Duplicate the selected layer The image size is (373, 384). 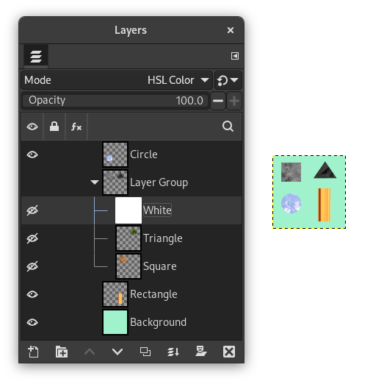click(x=145, y=352)
